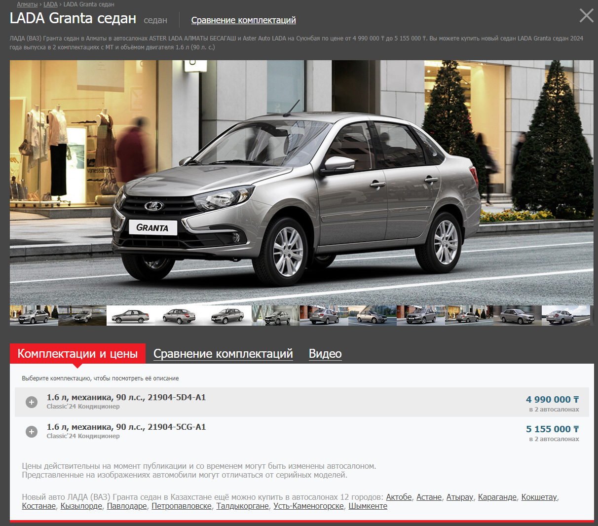
Task: Go to the LADA breadcrumb link
Action: point(50,4)
